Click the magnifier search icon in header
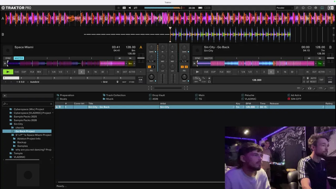The width and height of the screenshot is (336, 189). (x=297, y=8)
